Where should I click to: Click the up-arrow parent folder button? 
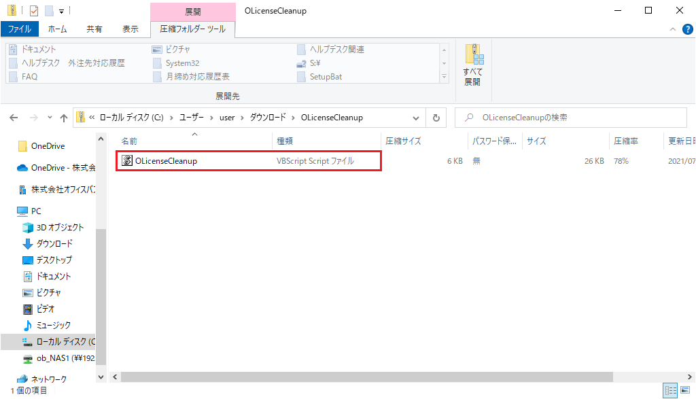point(64,118)
